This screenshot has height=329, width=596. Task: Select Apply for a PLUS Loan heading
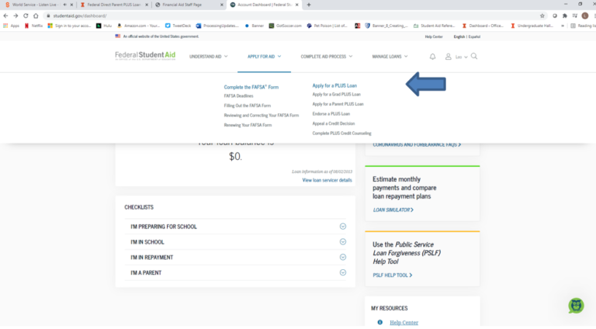pyautogui.click(x=334, y=86)
